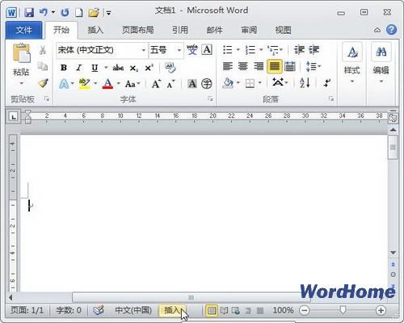Click the Sort A-Z icon

pyautogui.click(x=305, y=83)
